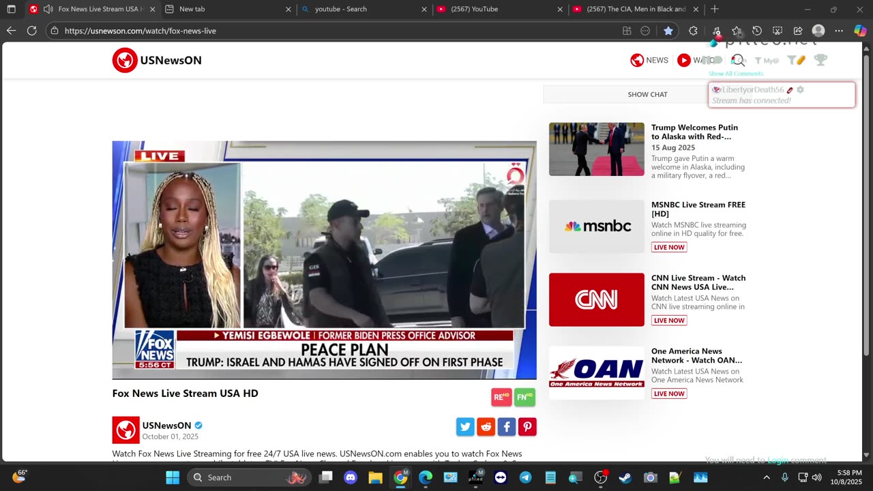Open Discord from the taskbar
873x491 pixels.
(x=351, y=477)
